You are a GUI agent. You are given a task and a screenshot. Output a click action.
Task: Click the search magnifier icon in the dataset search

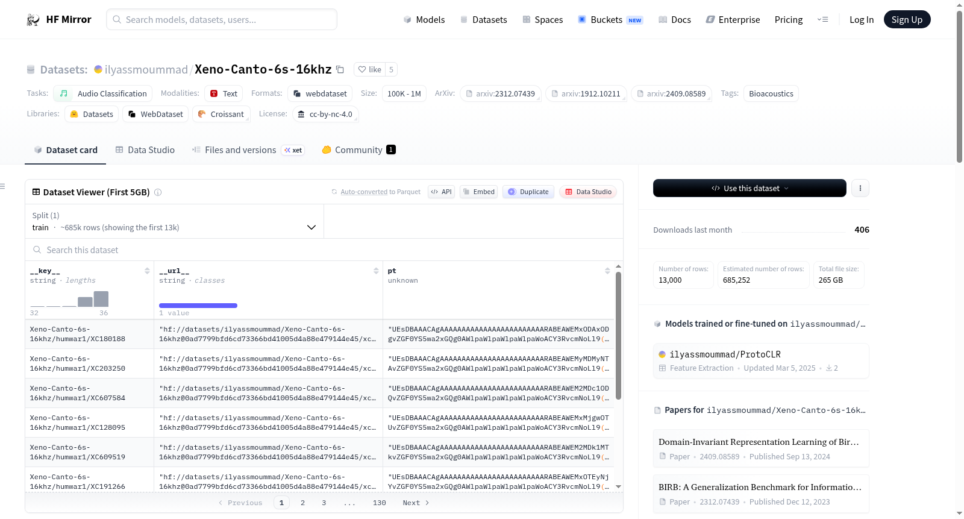click(x=37, y=250)
